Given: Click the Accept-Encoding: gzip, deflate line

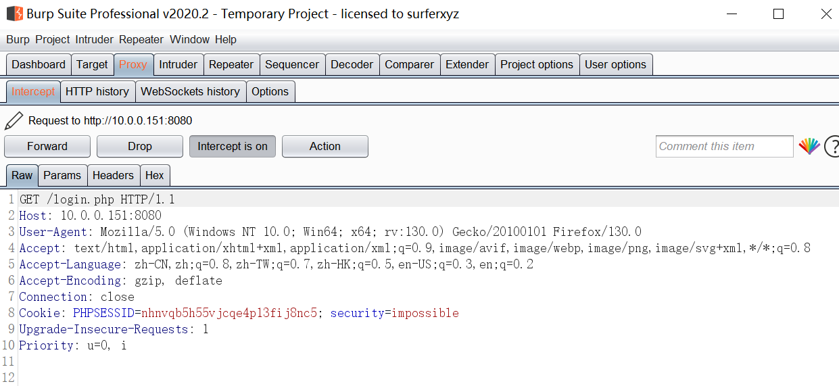Looking at the screenshot, I should [x=121, y=281].
